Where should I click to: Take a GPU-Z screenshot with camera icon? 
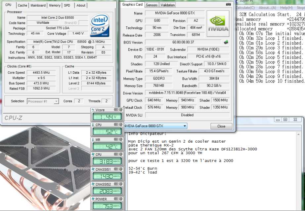[228, 4]
